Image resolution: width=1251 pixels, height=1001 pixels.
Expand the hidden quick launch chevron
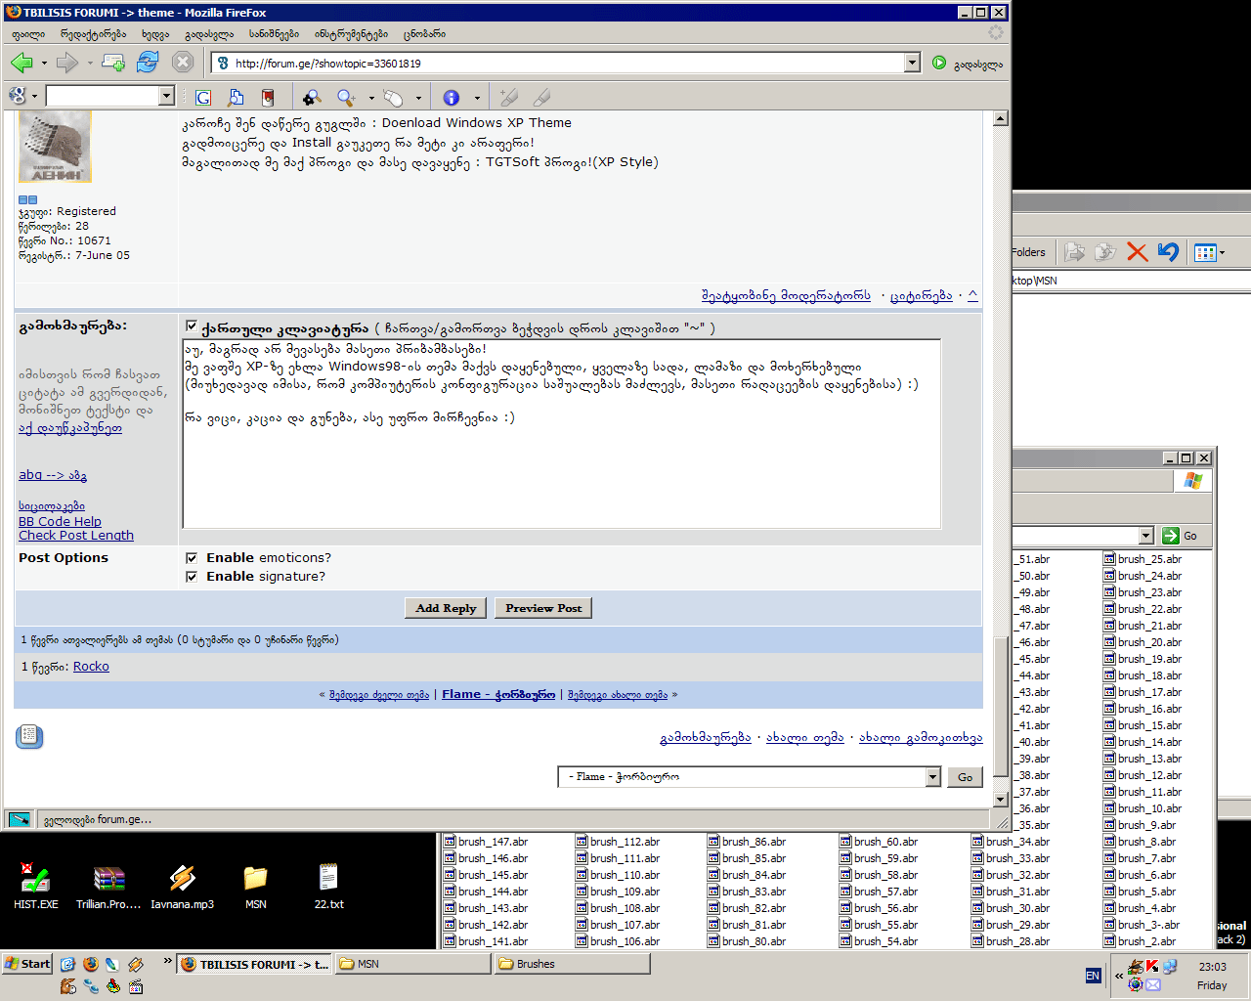point(167,962)
